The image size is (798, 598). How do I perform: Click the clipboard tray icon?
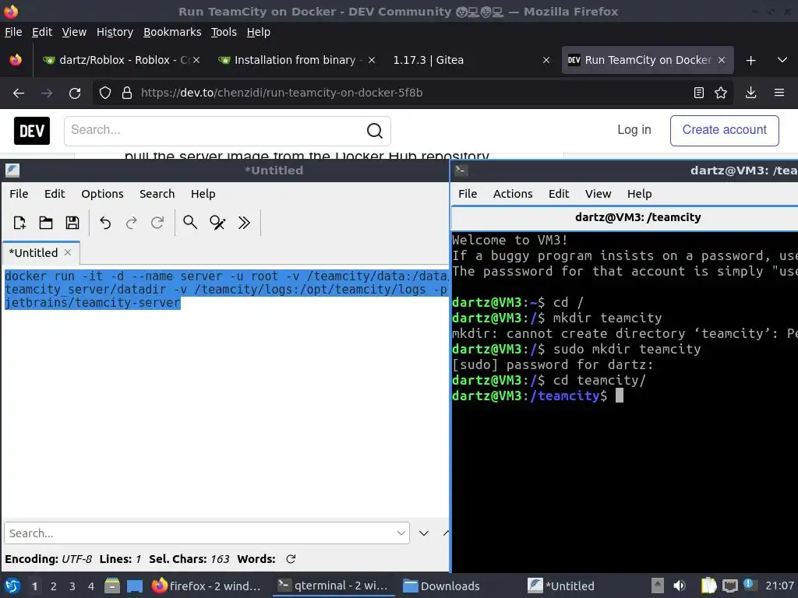click(x=708, y=586)
